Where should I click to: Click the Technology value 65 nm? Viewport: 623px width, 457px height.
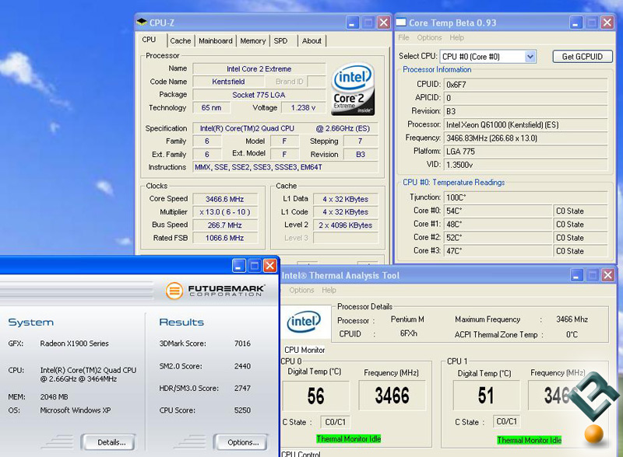pyautogui.click(x=211, y=107)
